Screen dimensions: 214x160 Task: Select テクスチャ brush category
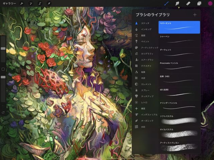146,66
